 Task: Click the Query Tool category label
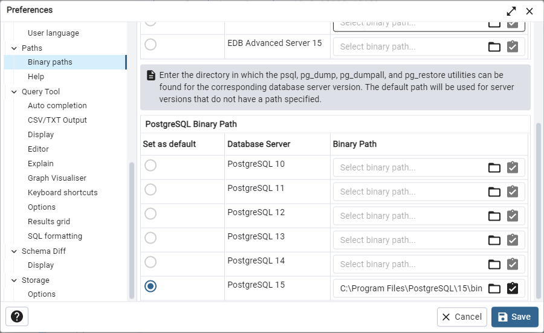coord(40,92)
